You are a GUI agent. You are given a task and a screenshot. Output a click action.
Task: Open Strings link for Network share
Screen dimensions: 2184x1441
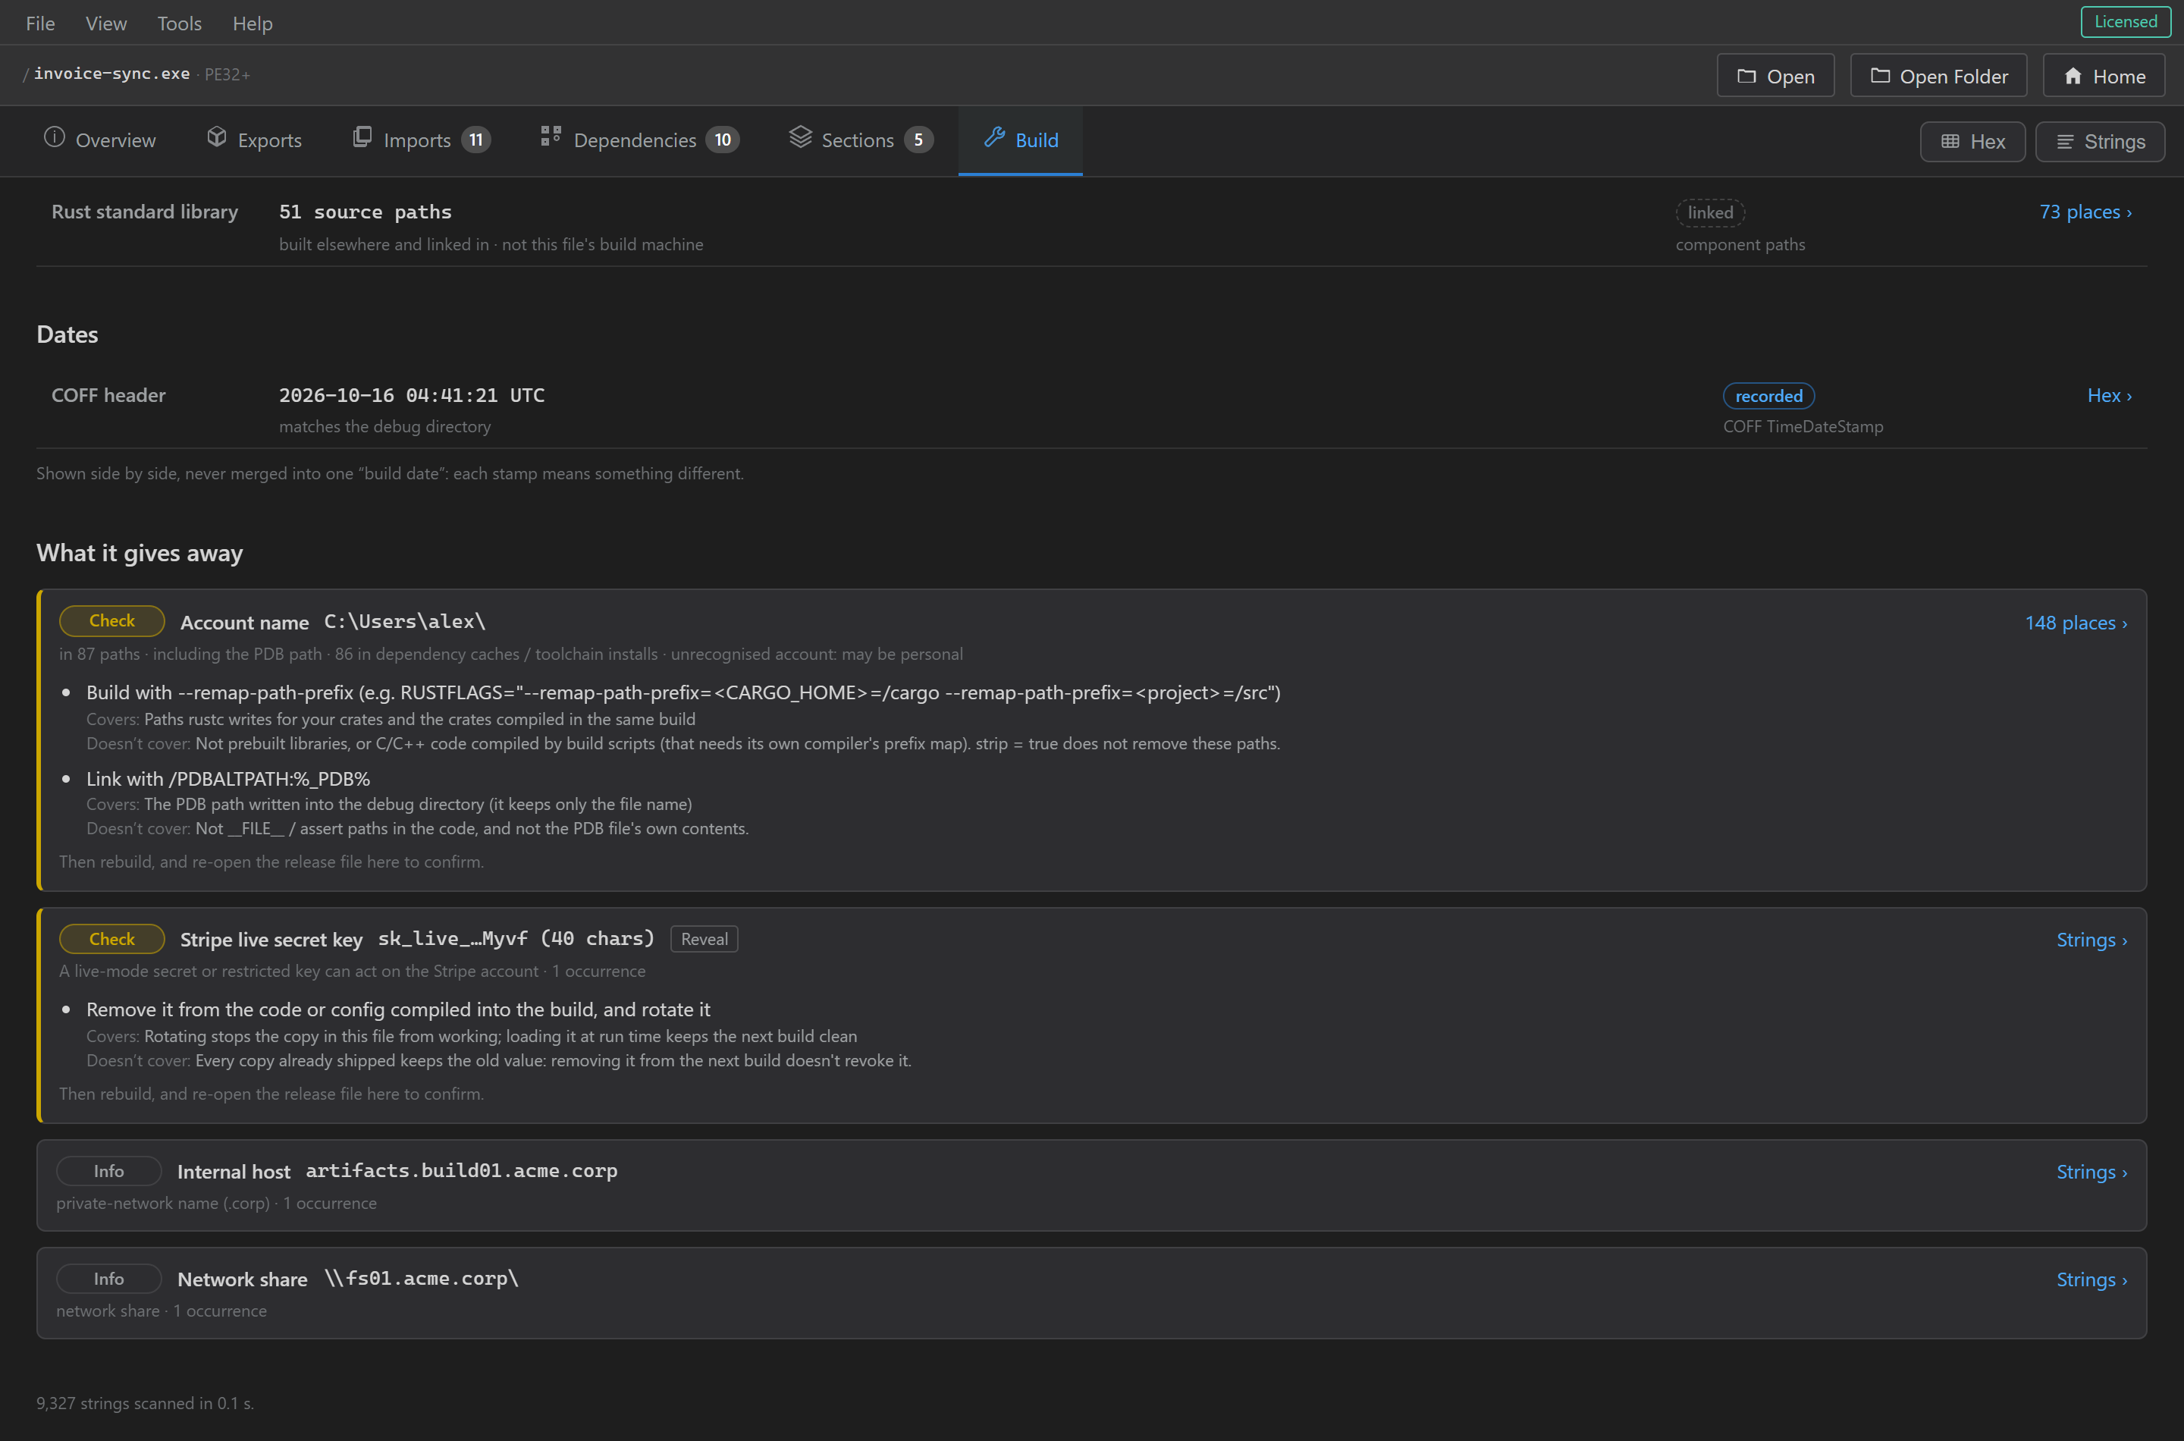point(2091,1279)
